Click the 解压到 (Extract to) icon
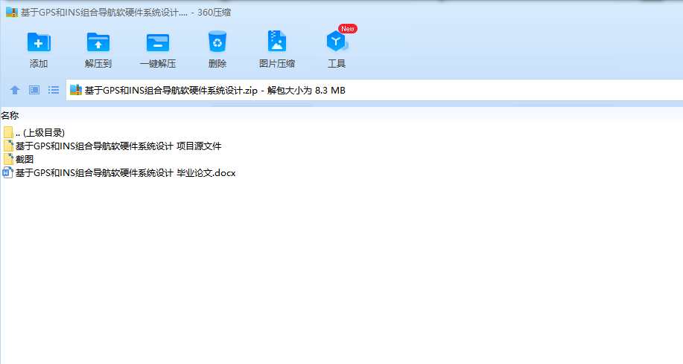The height and width of the screenshot is (364, 683). [98, 42]
